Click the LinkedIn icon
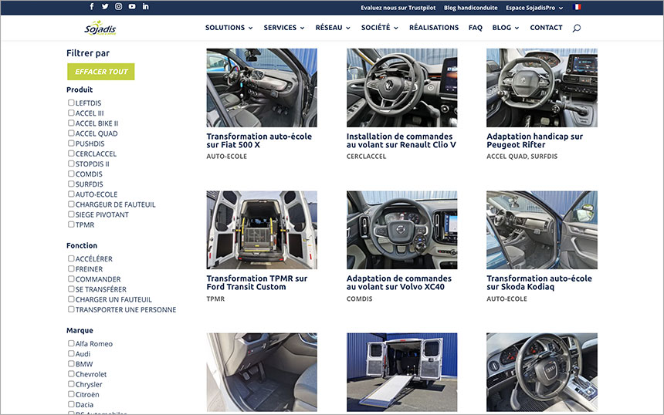 pyautogui.click(x=145, y=7)
